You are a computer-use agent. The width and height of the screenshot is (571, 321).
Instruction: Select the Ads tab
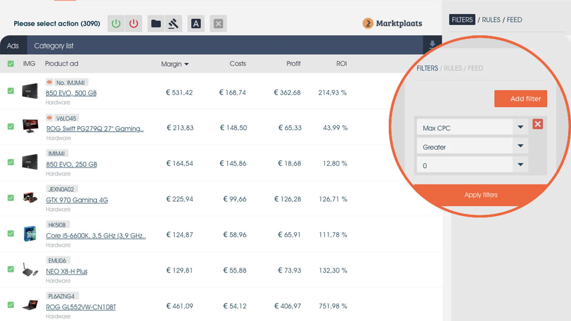coord(13,46)
